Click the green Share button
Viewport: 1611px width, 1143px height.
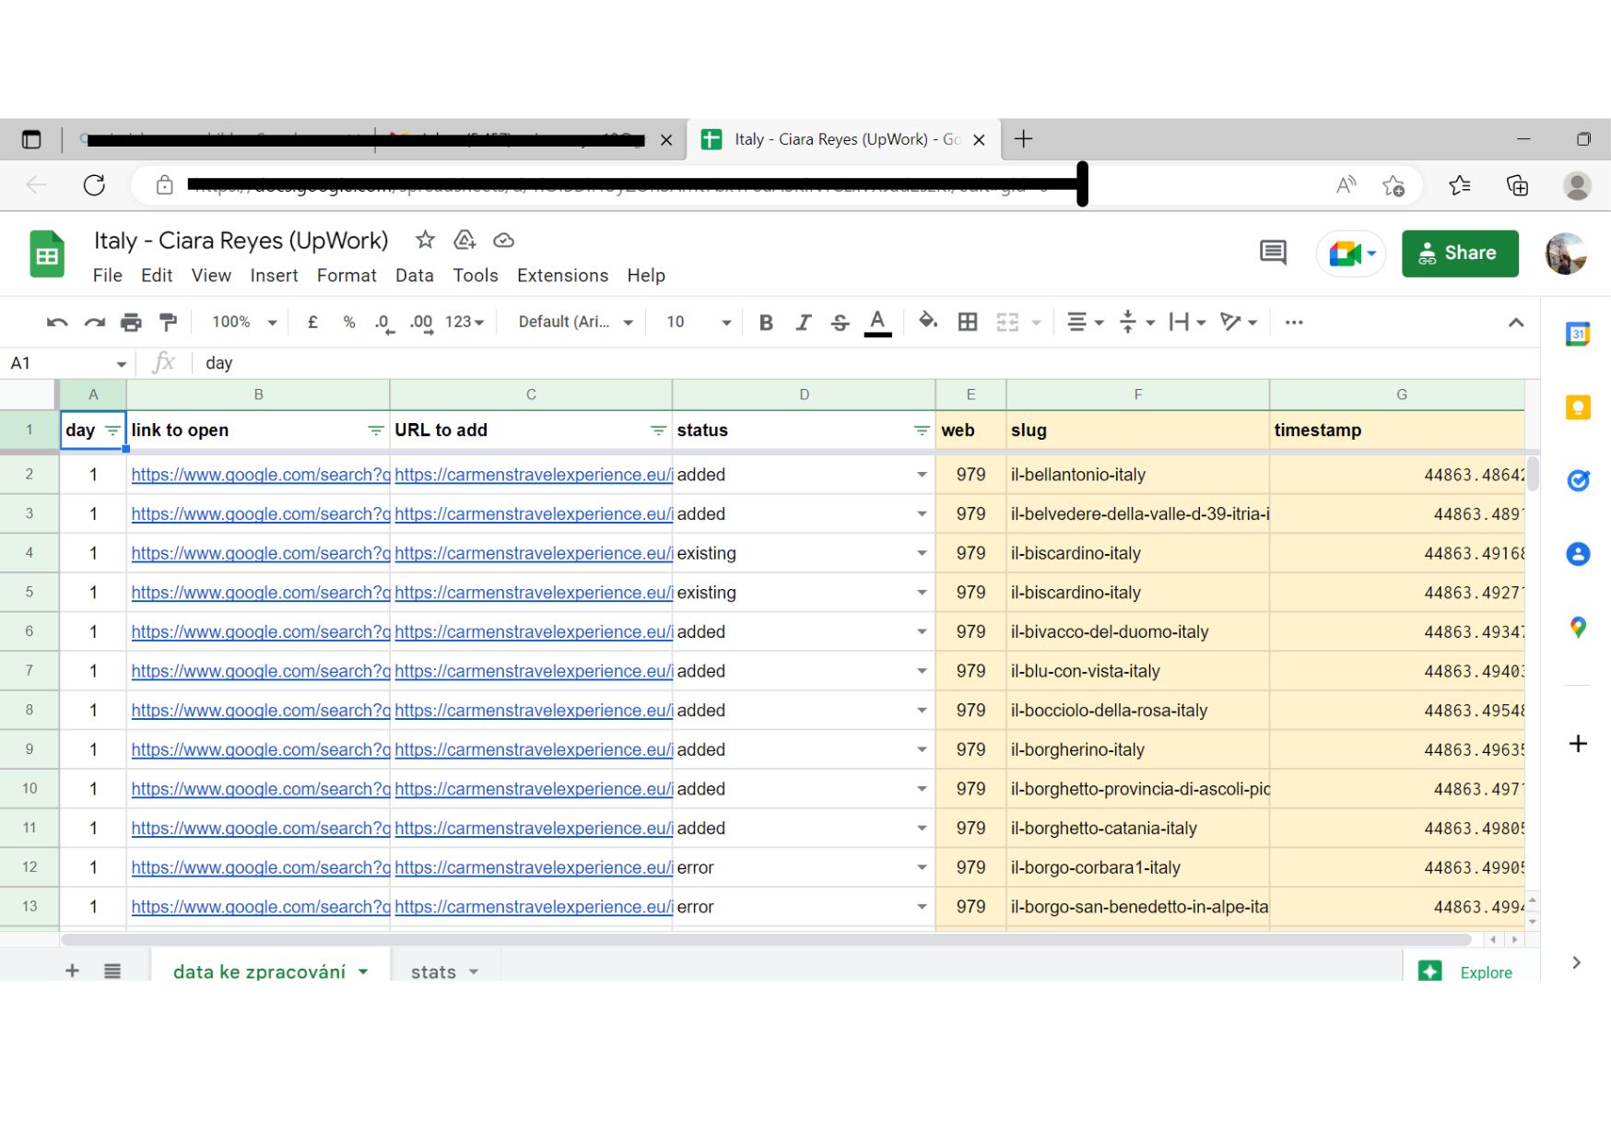point(1460,253)
